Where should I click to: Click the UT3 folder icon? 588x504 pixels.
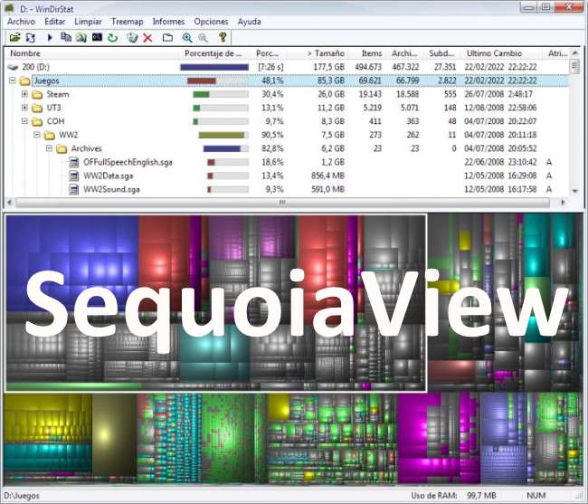[x=37, y=108]
